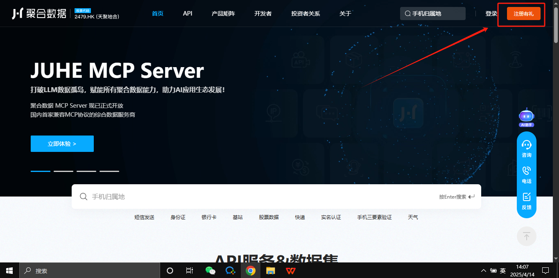559x278 pixels.
Task: Open the 投资者关系 nav menu
Action: click(306, 14)
